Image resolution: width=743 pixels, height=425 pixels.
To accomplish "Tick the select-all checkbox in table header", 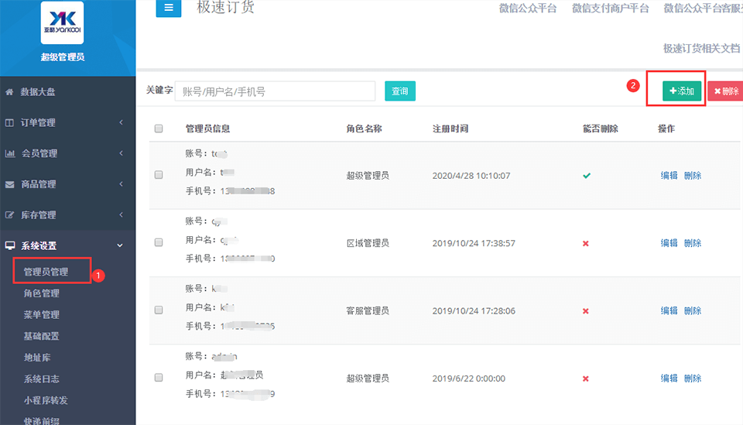I will coord(159,129).
